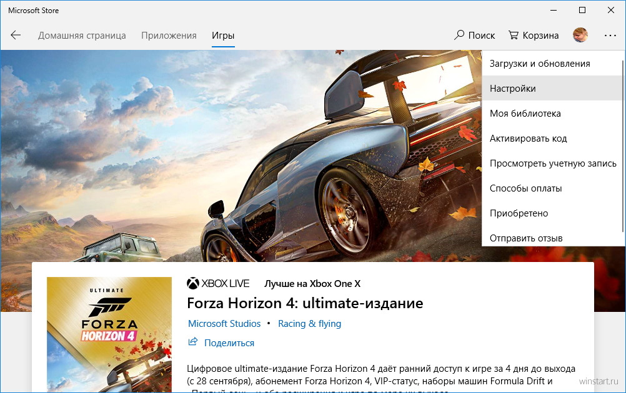
Task: Toggle the three-dot more menu
Action: (610, 36)
